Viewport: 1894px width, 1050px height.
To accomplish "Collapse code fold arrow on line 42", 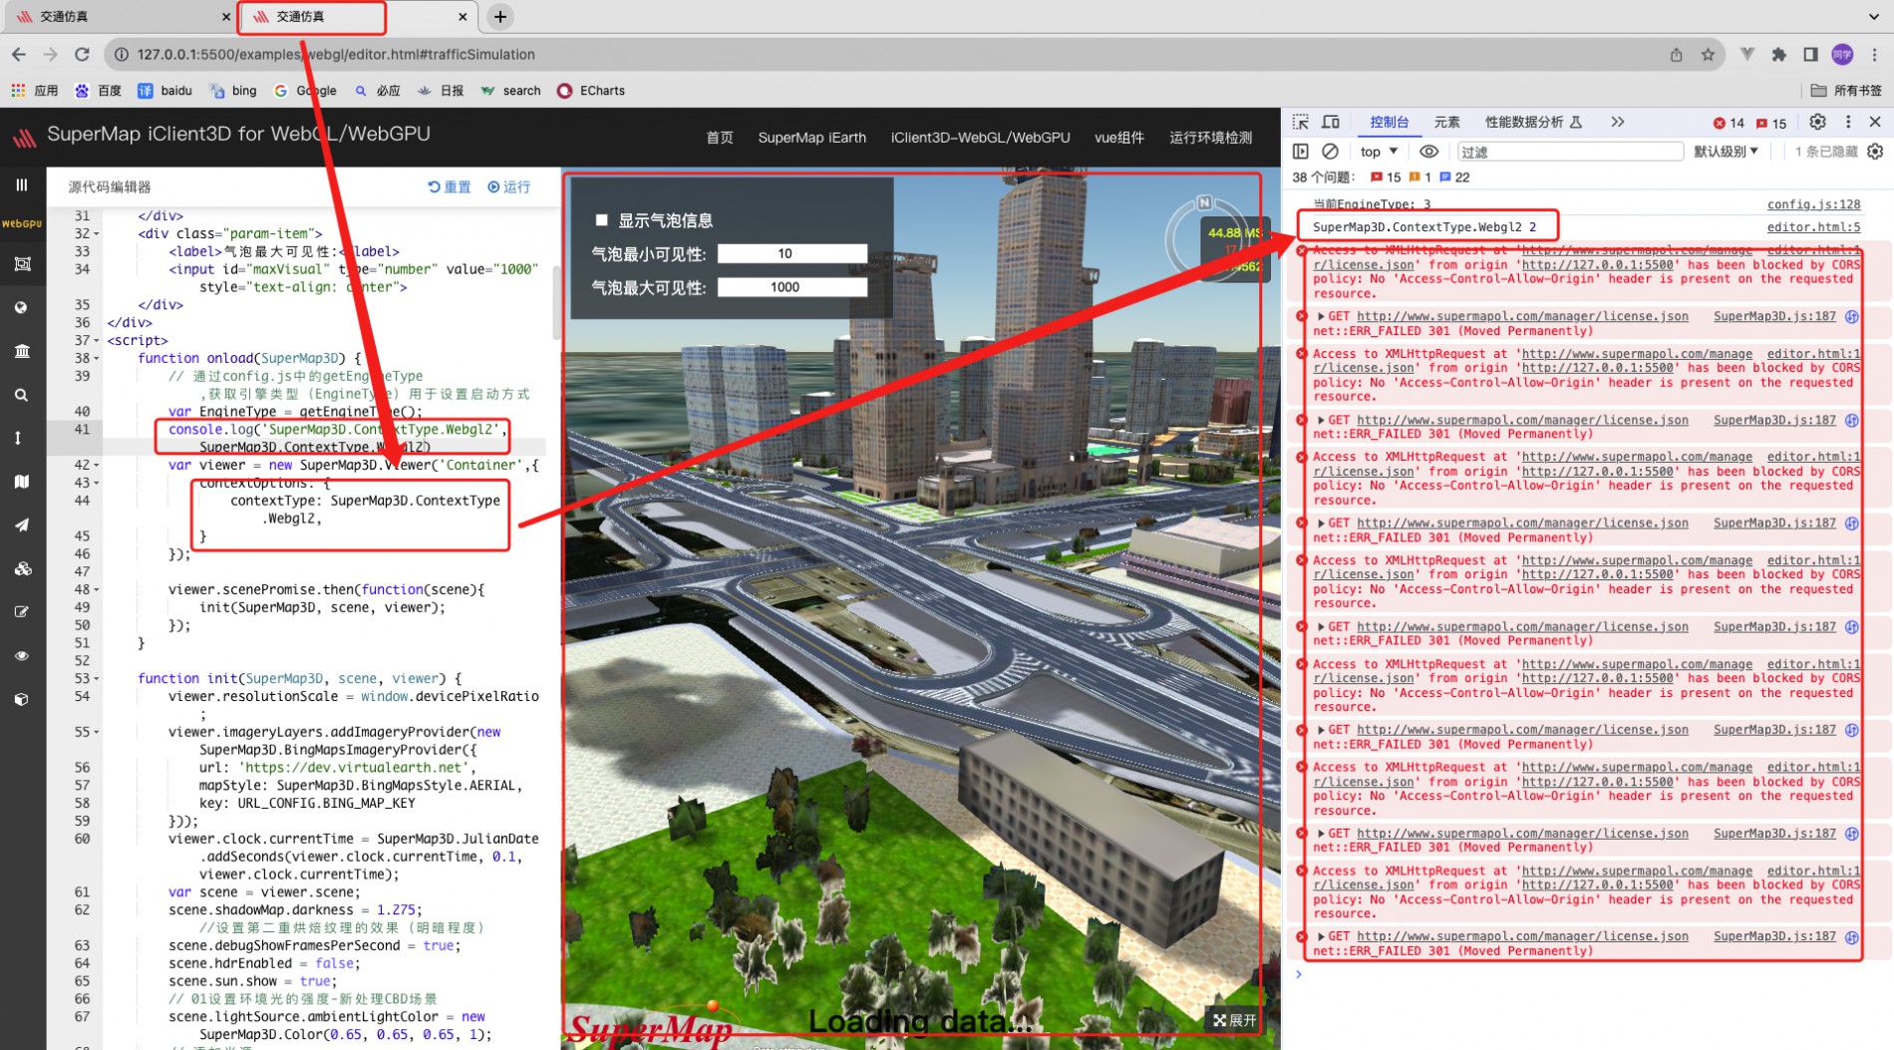I will (97, 466).
